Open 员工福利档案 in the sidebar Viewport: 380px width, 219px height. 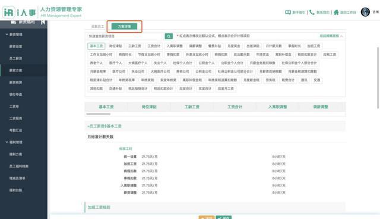[19, 166]
